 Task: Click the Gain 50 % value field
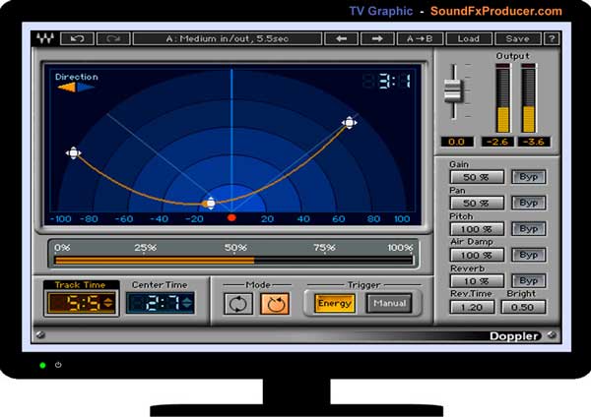[477, 177]
